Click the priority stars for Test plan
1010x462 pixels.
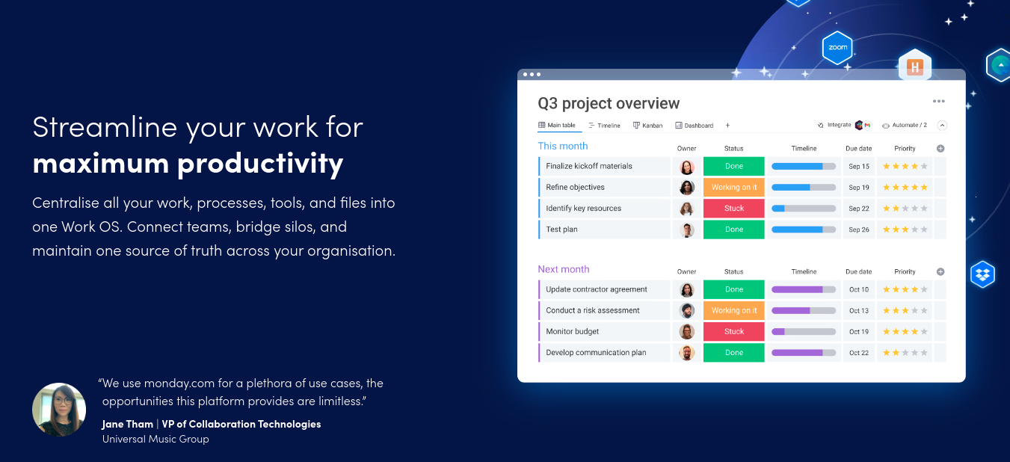(x=905, y=230)
